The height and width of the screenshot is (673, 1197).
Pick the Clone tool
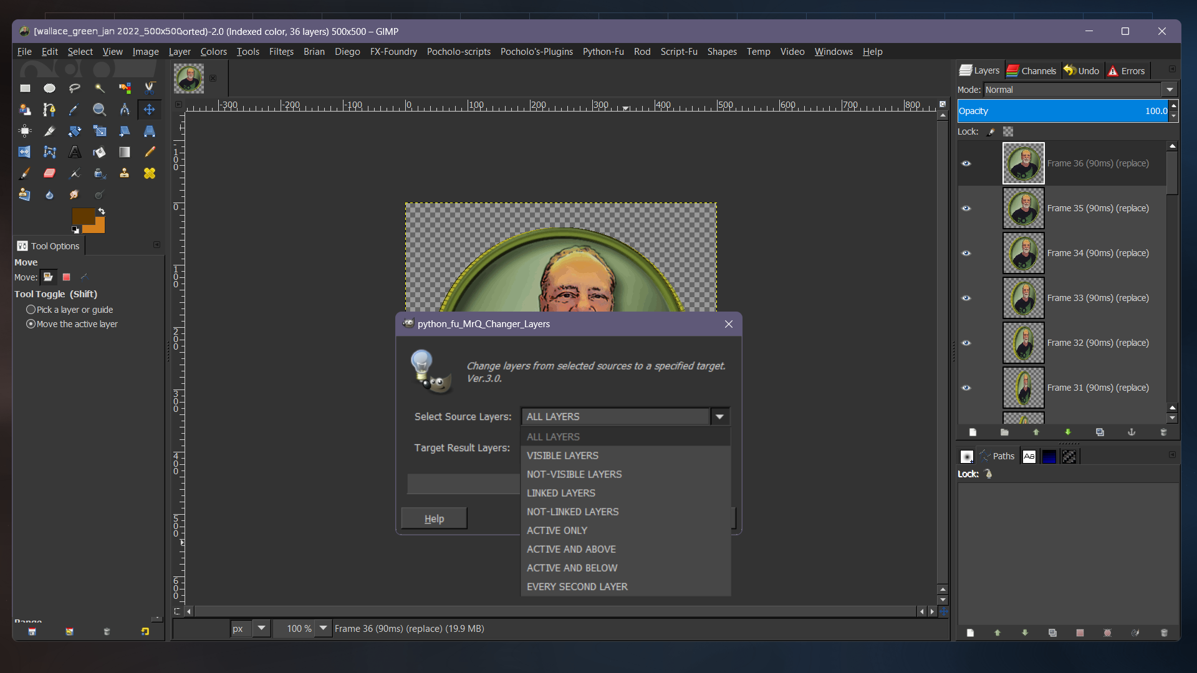125,173
